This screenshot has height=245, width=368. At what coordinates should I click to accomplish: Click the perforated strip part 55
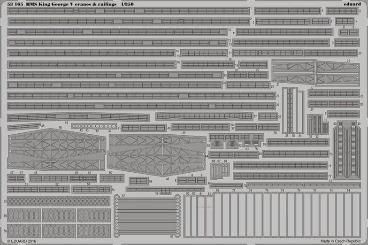pyautogui.click(x=59, y=201)
